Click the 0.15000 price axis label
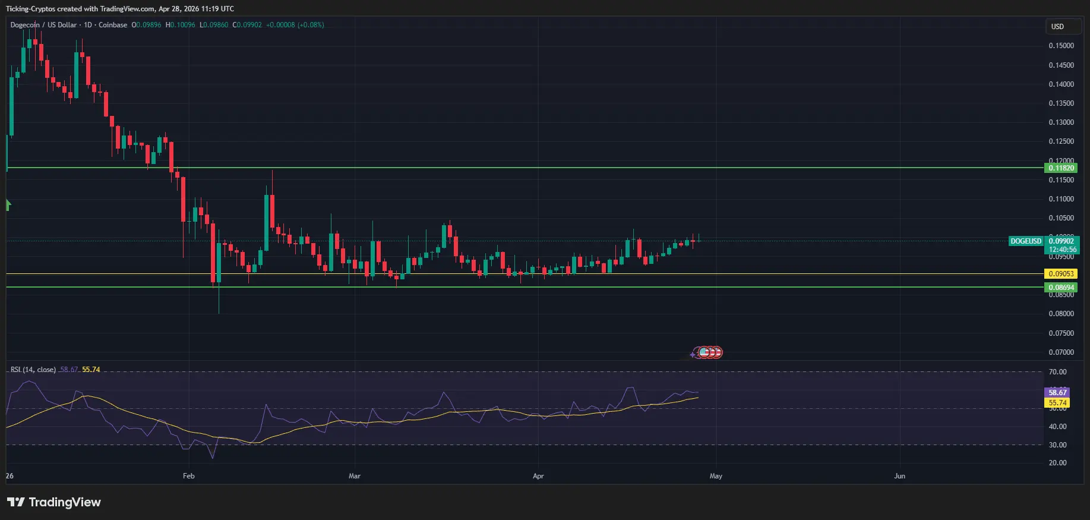This screenshot has height=520, width=1090. (1061, 46)
